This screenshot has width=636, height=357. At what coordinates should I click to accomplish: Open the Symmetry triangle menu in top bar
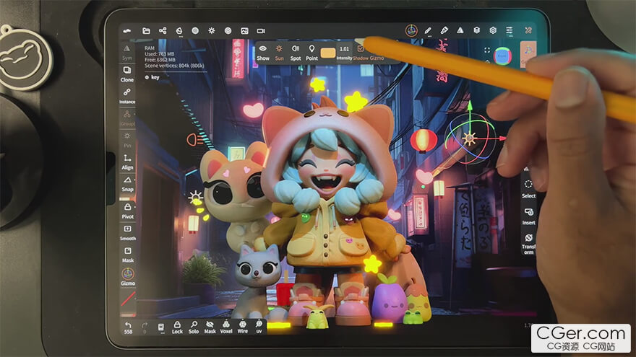click(x=460, y=30)
